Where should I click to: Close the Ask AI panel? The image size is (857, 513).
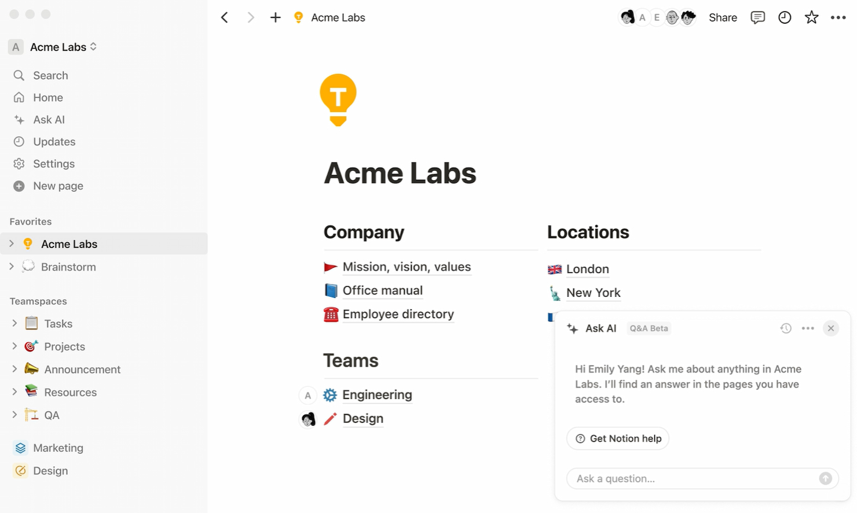(831, 329)
